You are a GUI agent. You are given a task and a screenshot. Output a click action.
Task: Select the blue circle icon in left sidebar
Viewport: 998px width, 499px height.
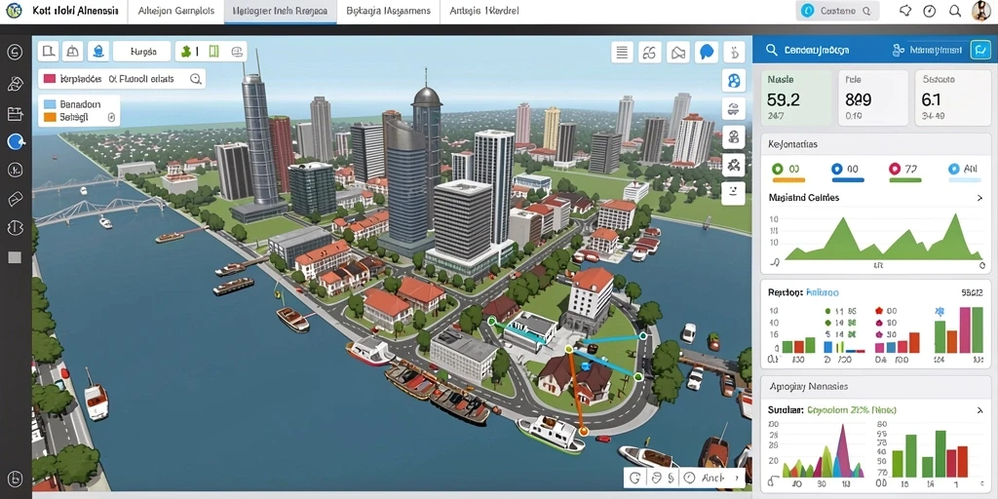[x=16, y=142]
